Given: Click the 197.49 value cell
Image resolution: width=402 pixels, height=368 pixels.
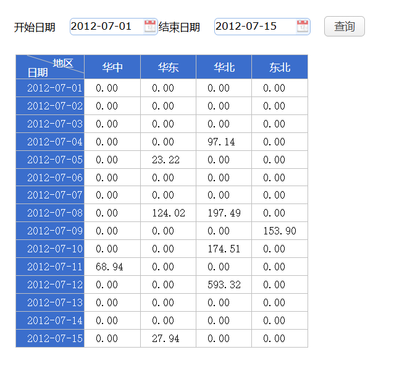Looking at the screenshot, I should 224,213.
